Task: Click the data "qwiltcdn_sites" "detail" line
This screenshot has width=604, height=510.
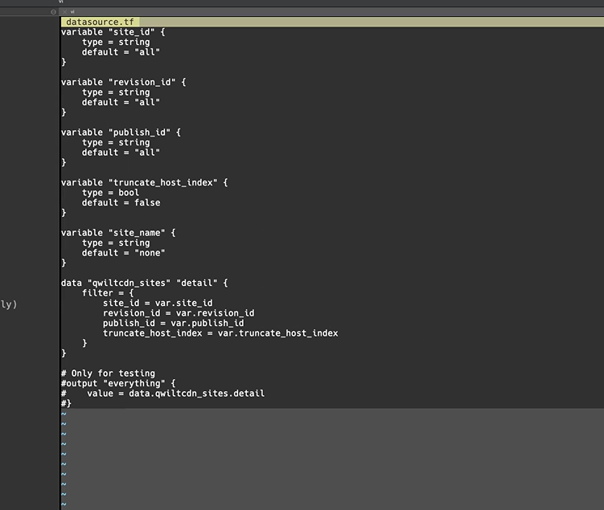Action: pyautogui.click(x=144, y=283)
